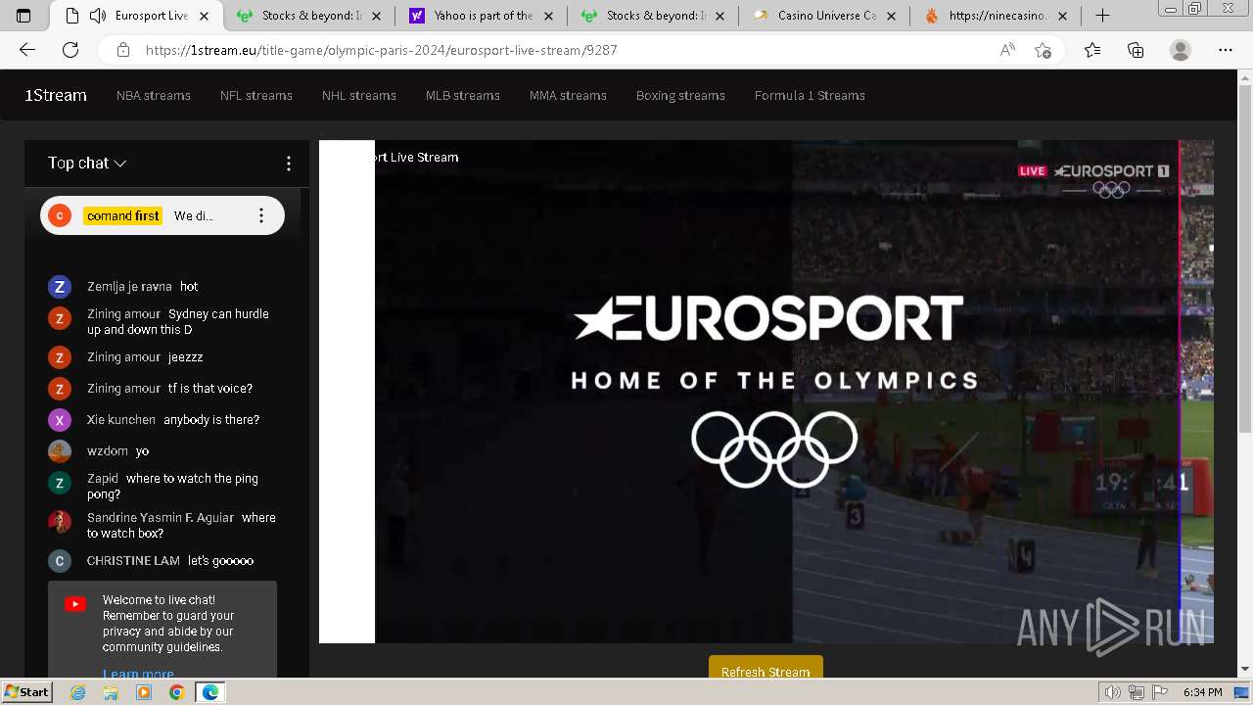Switch to the first Stocks & beyond tab
Image resolution: width=1253 pixels, height=705 pixels.
(308, 16)
